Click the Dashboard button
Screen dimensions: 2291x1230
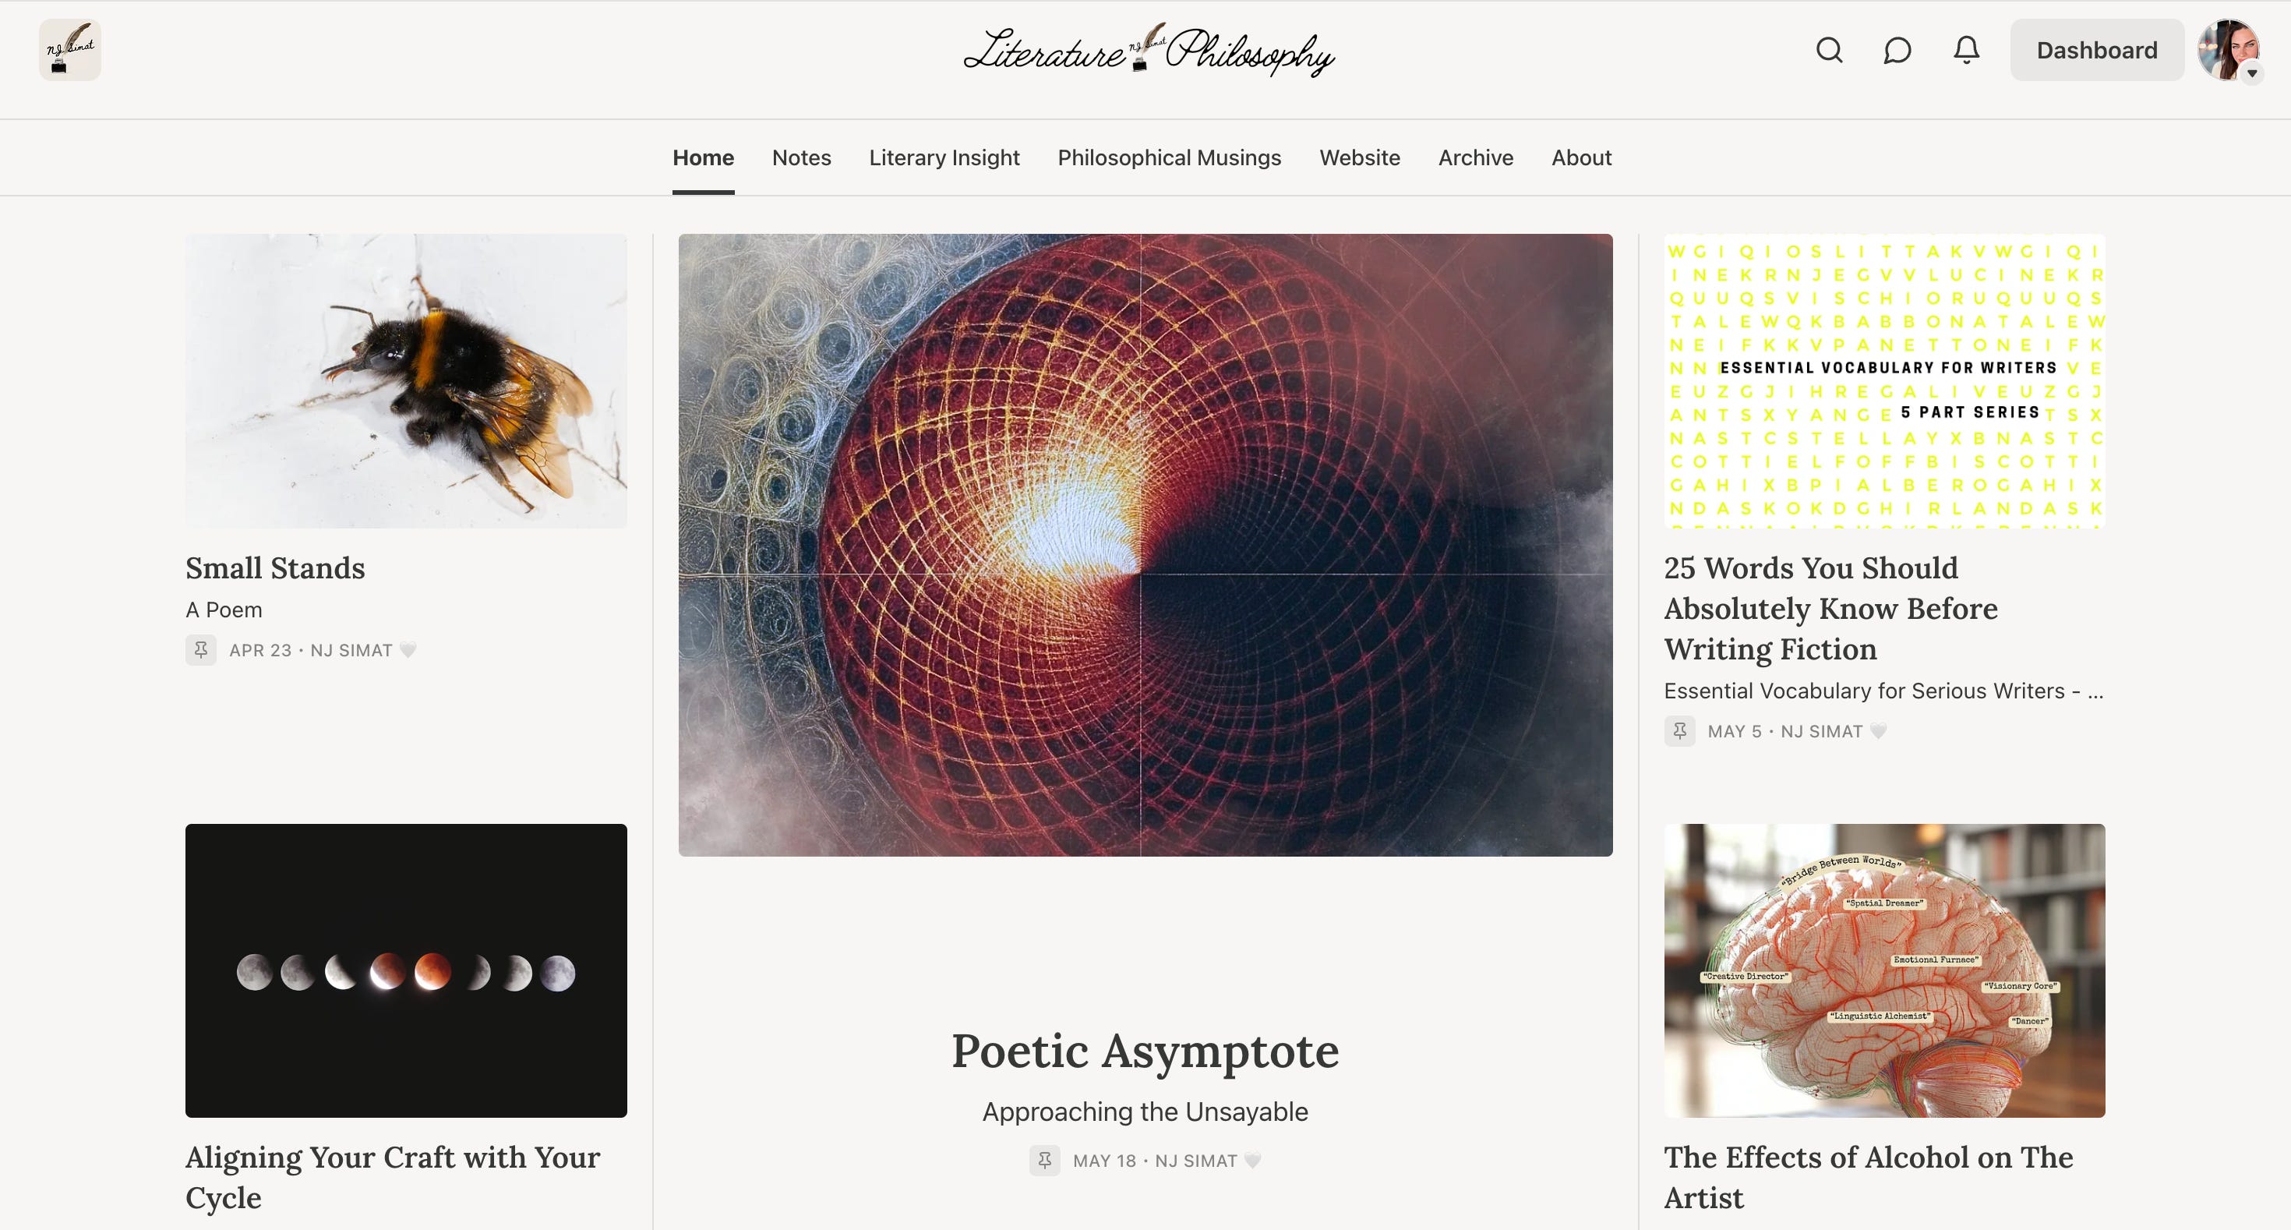(2096, 50)
